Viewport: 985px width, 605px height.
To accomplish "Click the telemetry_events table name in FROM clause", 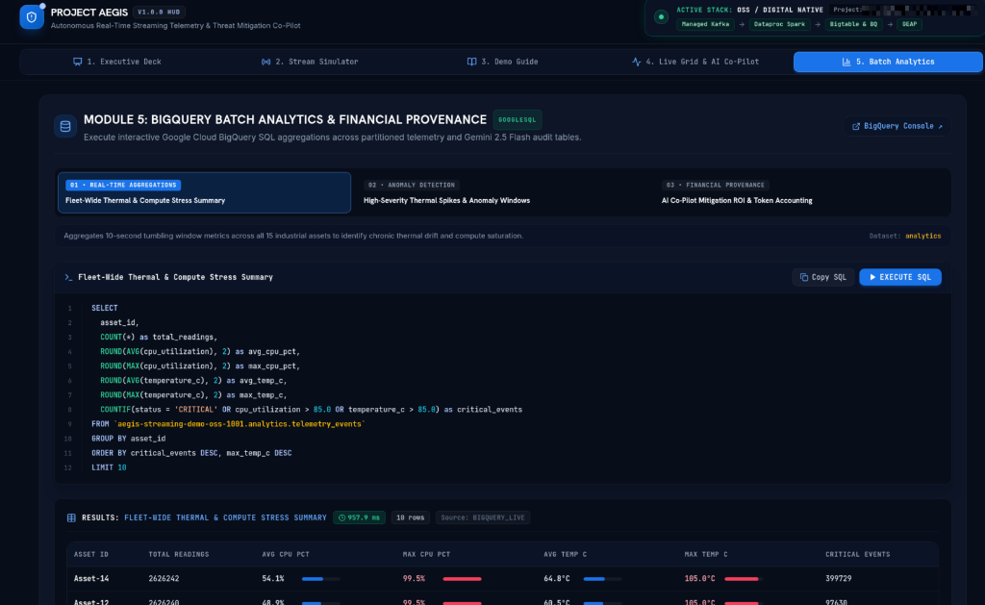I will [x=239, y=424].
